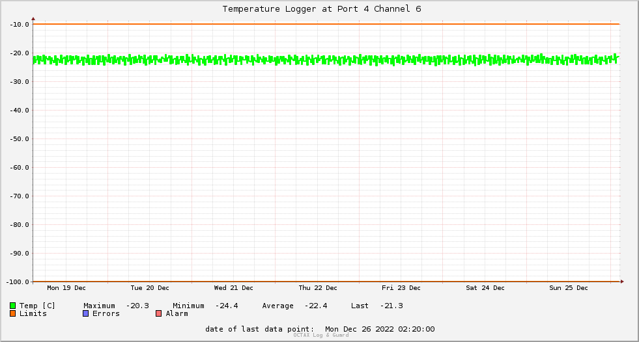Click the green Temp [C] legend swatch
This screenshot has width=639, height=342.
(x=12, y=306)
